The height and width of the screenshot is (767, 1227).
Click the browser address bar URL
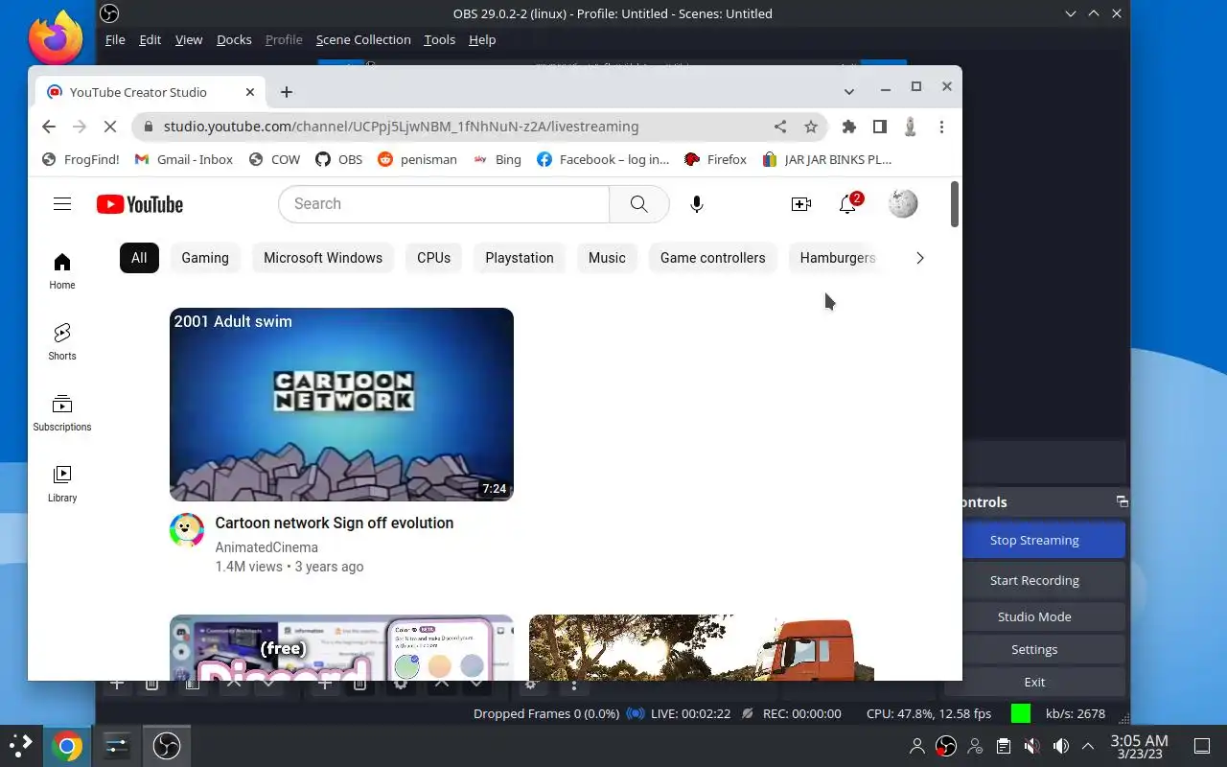[x=401, y=127]
